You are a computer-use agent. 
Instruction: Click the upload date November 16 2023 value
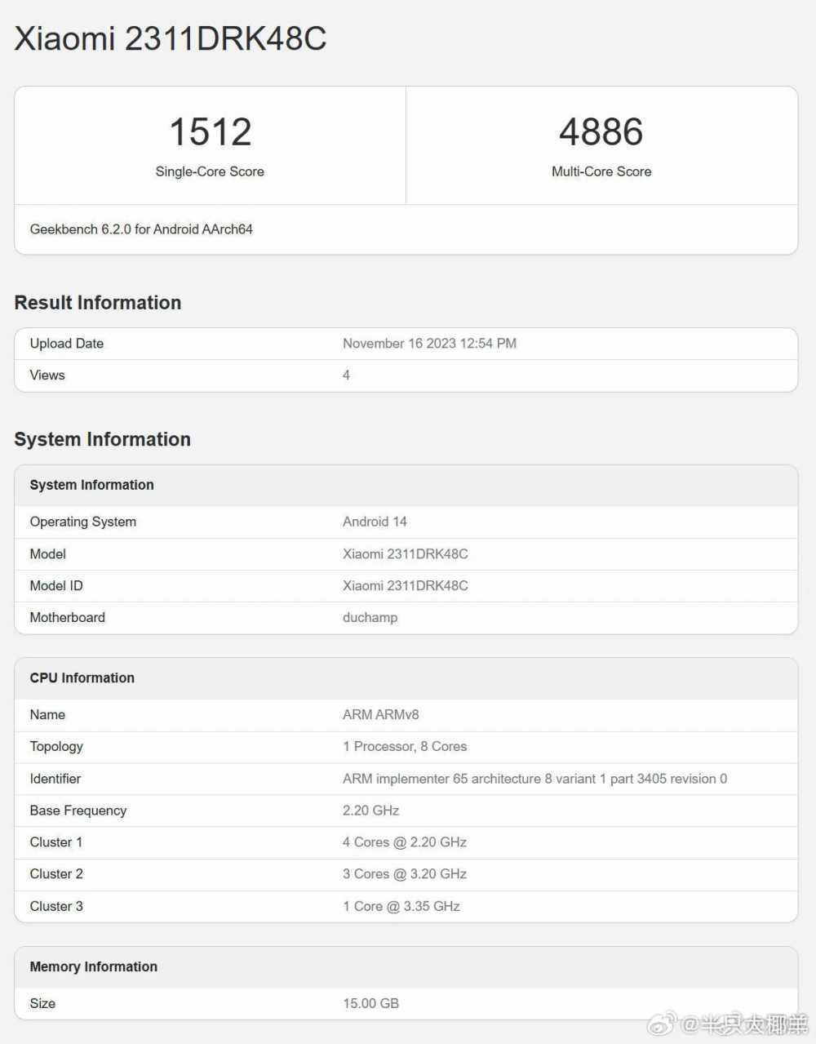429,344
